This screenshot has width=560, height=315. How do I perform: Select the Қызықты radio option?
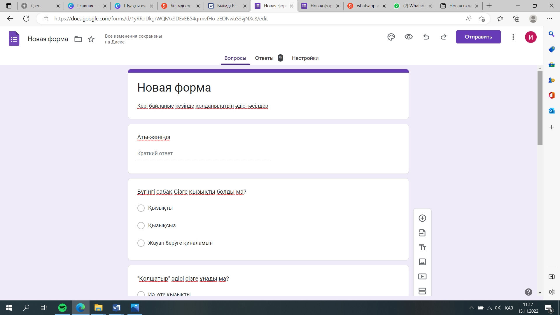[141, 208]
